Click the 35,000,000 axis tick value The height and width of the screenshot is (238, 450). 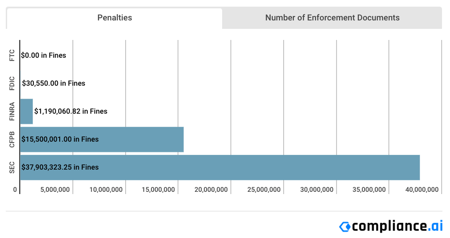point(369,190)
